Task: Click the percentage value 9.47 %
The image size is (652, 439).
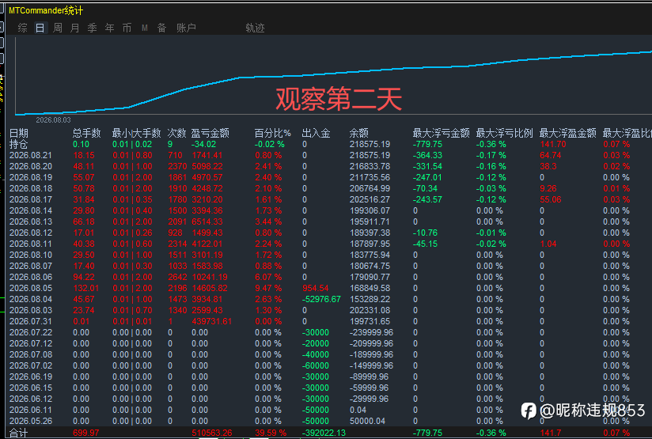Action: [268, 288]
